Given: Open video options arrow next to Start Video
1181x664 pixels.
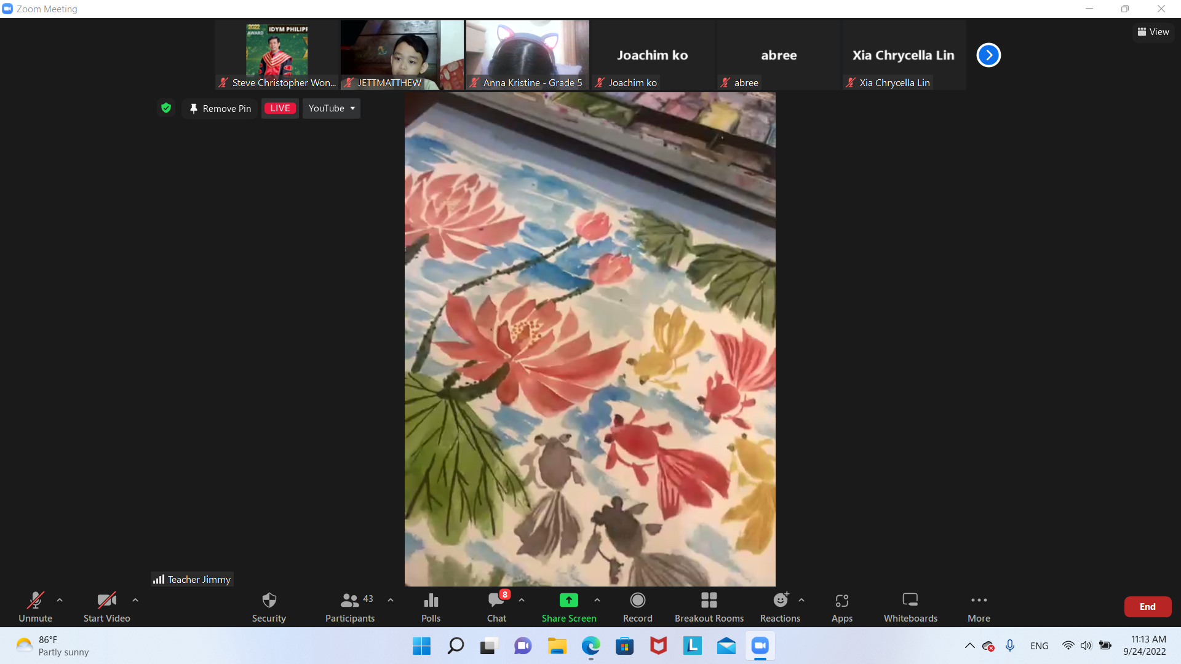Looking at the screenshot, I should (135, 600).
